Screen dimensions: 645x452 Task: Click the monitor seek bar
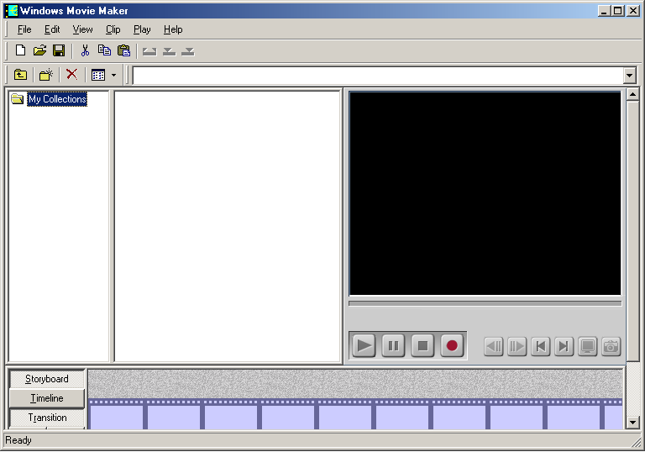click(x=485, y=303)
